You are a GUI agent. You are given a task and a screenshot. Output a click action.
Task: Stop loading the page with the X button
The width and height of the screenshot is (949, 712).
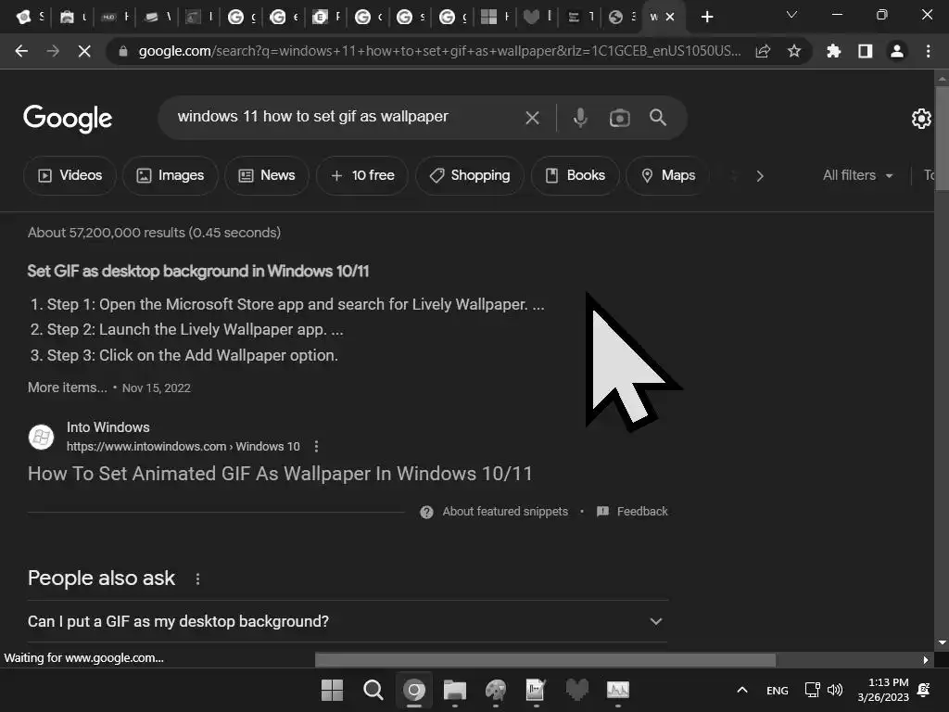[x=84, y=52]
